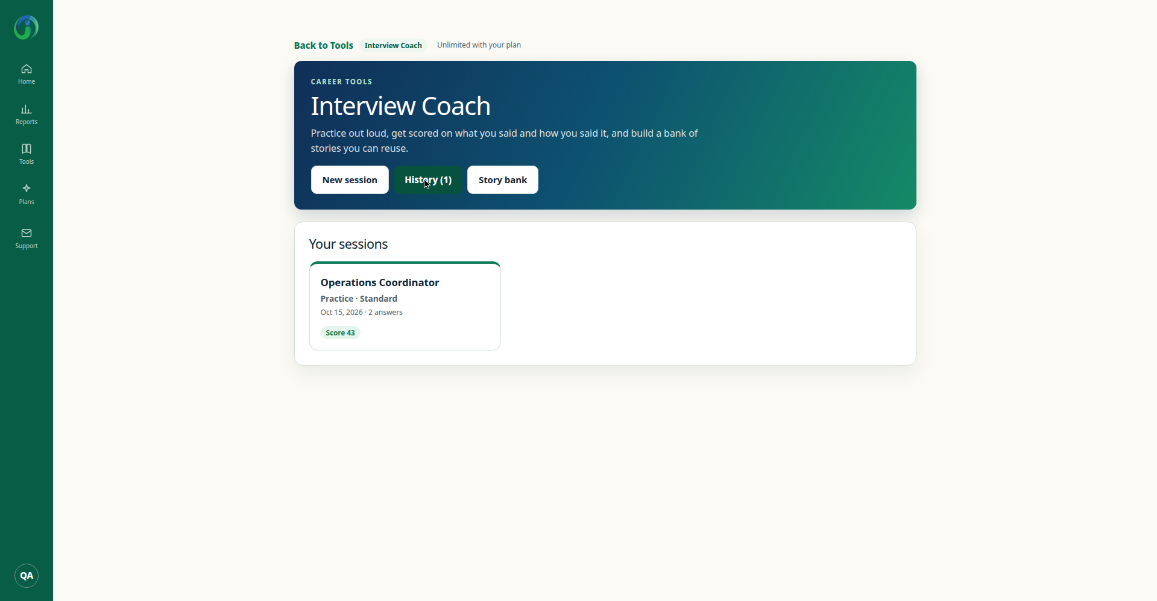Viewport: 1157px width, 601px height.
Task: Start a New session
Action: (x=350, y=180)
